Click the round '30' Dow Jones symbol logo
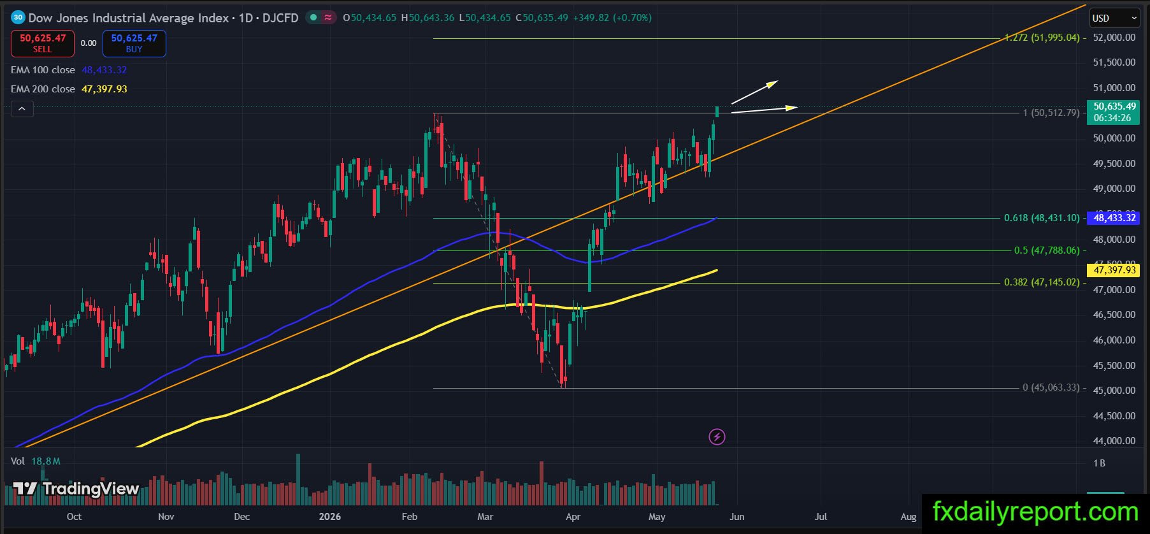This screenshot has width=1150, height=534. click(18, 18)
